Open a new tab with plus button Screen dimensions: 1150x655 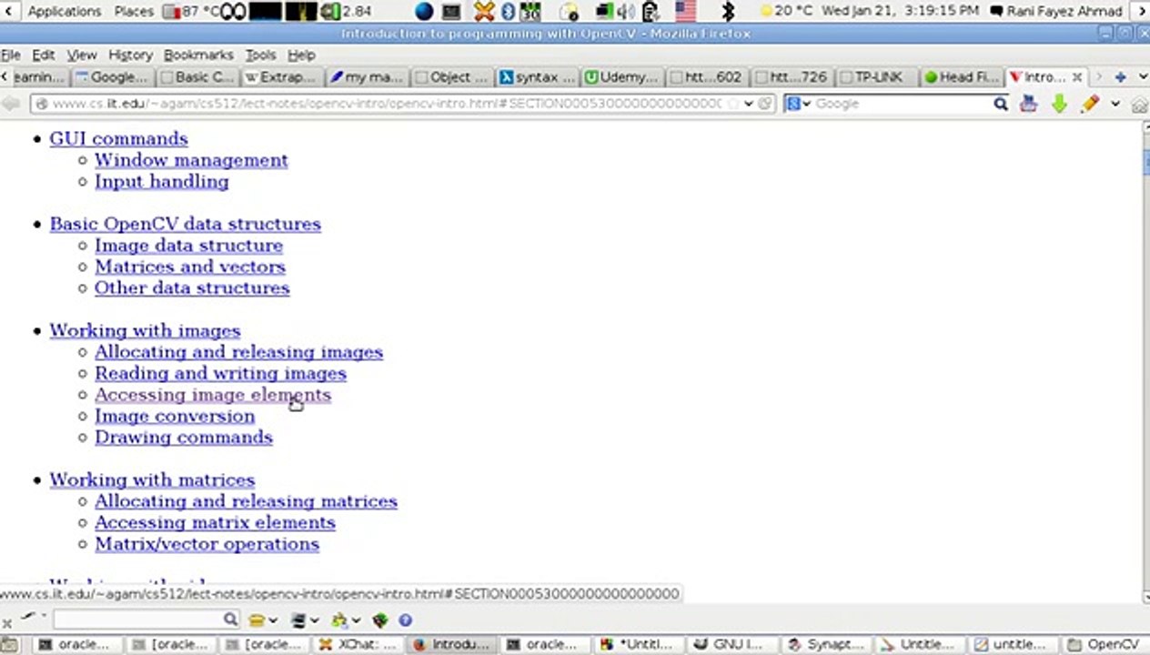(x=1121, y=77)
